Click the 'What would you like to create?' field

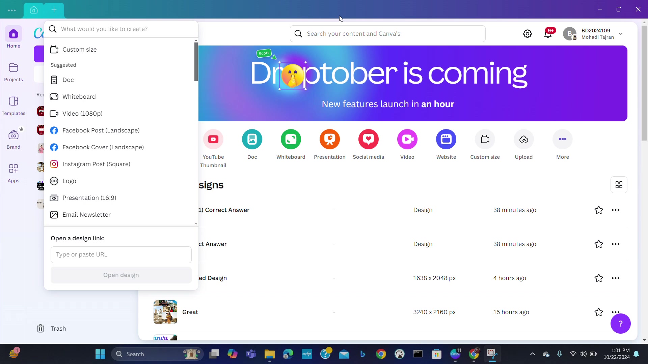(122, 29)
